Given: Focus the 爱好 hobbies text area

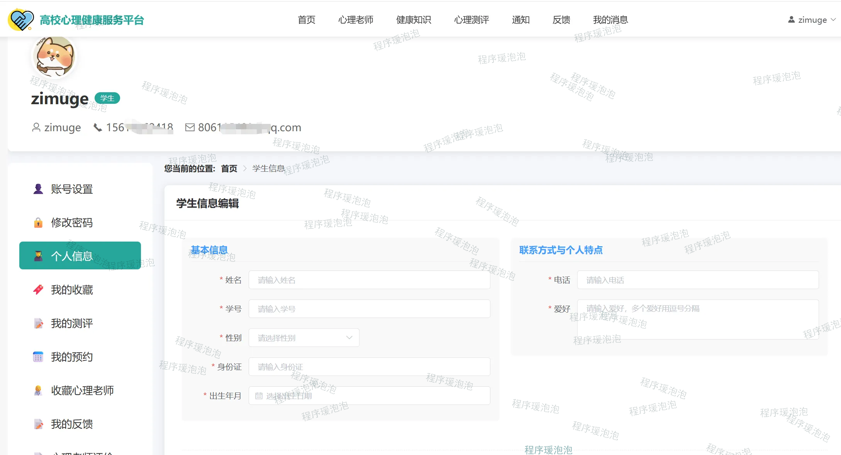Looking at the screenshot, I should click(698, 320).
